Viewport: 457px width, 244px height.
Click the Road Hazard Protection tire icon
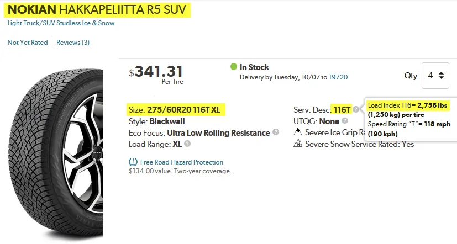pos(133,162)
